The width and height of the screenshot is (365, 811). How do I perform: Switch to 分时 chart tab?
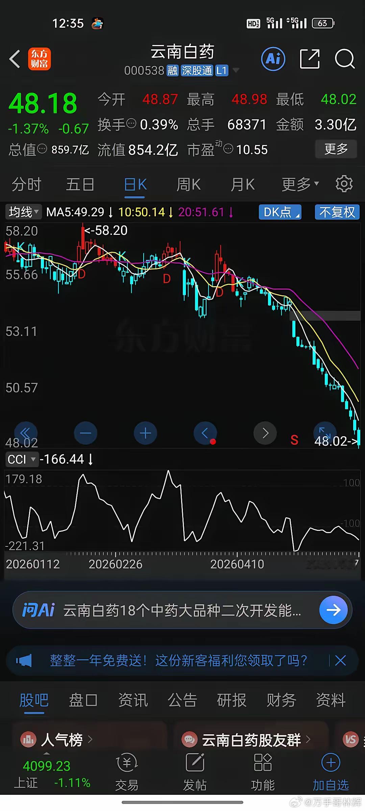pyautogui.click(x=26, y=185)
